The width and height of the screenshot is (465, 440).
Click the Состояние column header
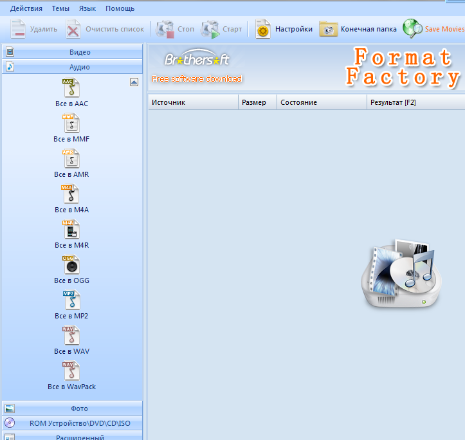click(322, 102)
